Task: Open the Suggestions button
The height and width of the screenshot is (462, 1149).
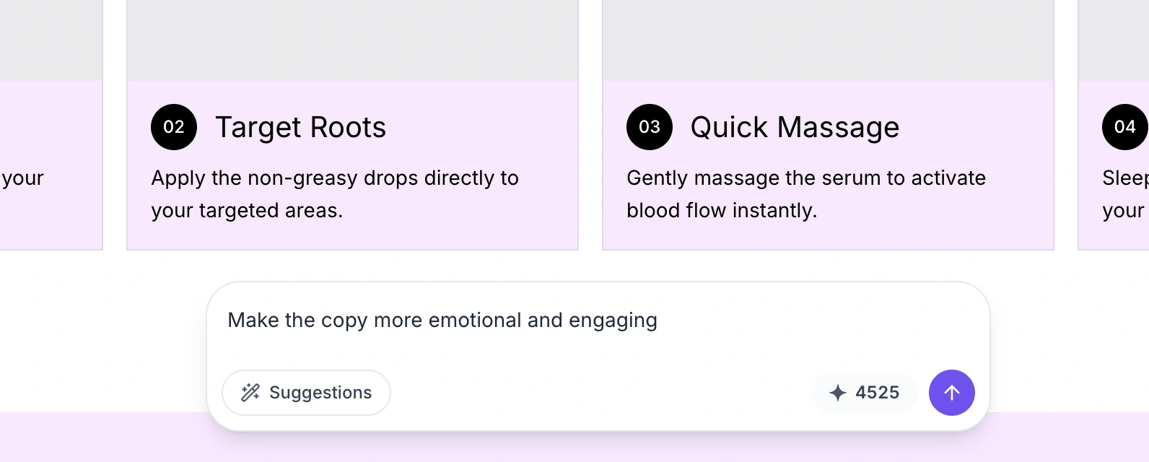Action: pyautogui.click(x=306, y=393)
